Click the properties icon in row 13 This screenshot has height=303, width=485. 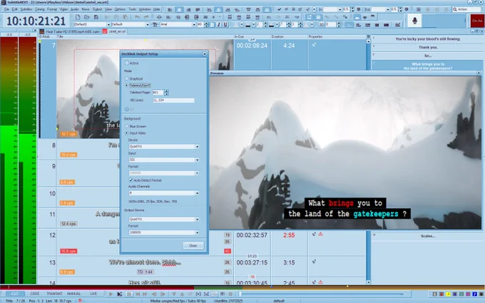pos(314,262)
